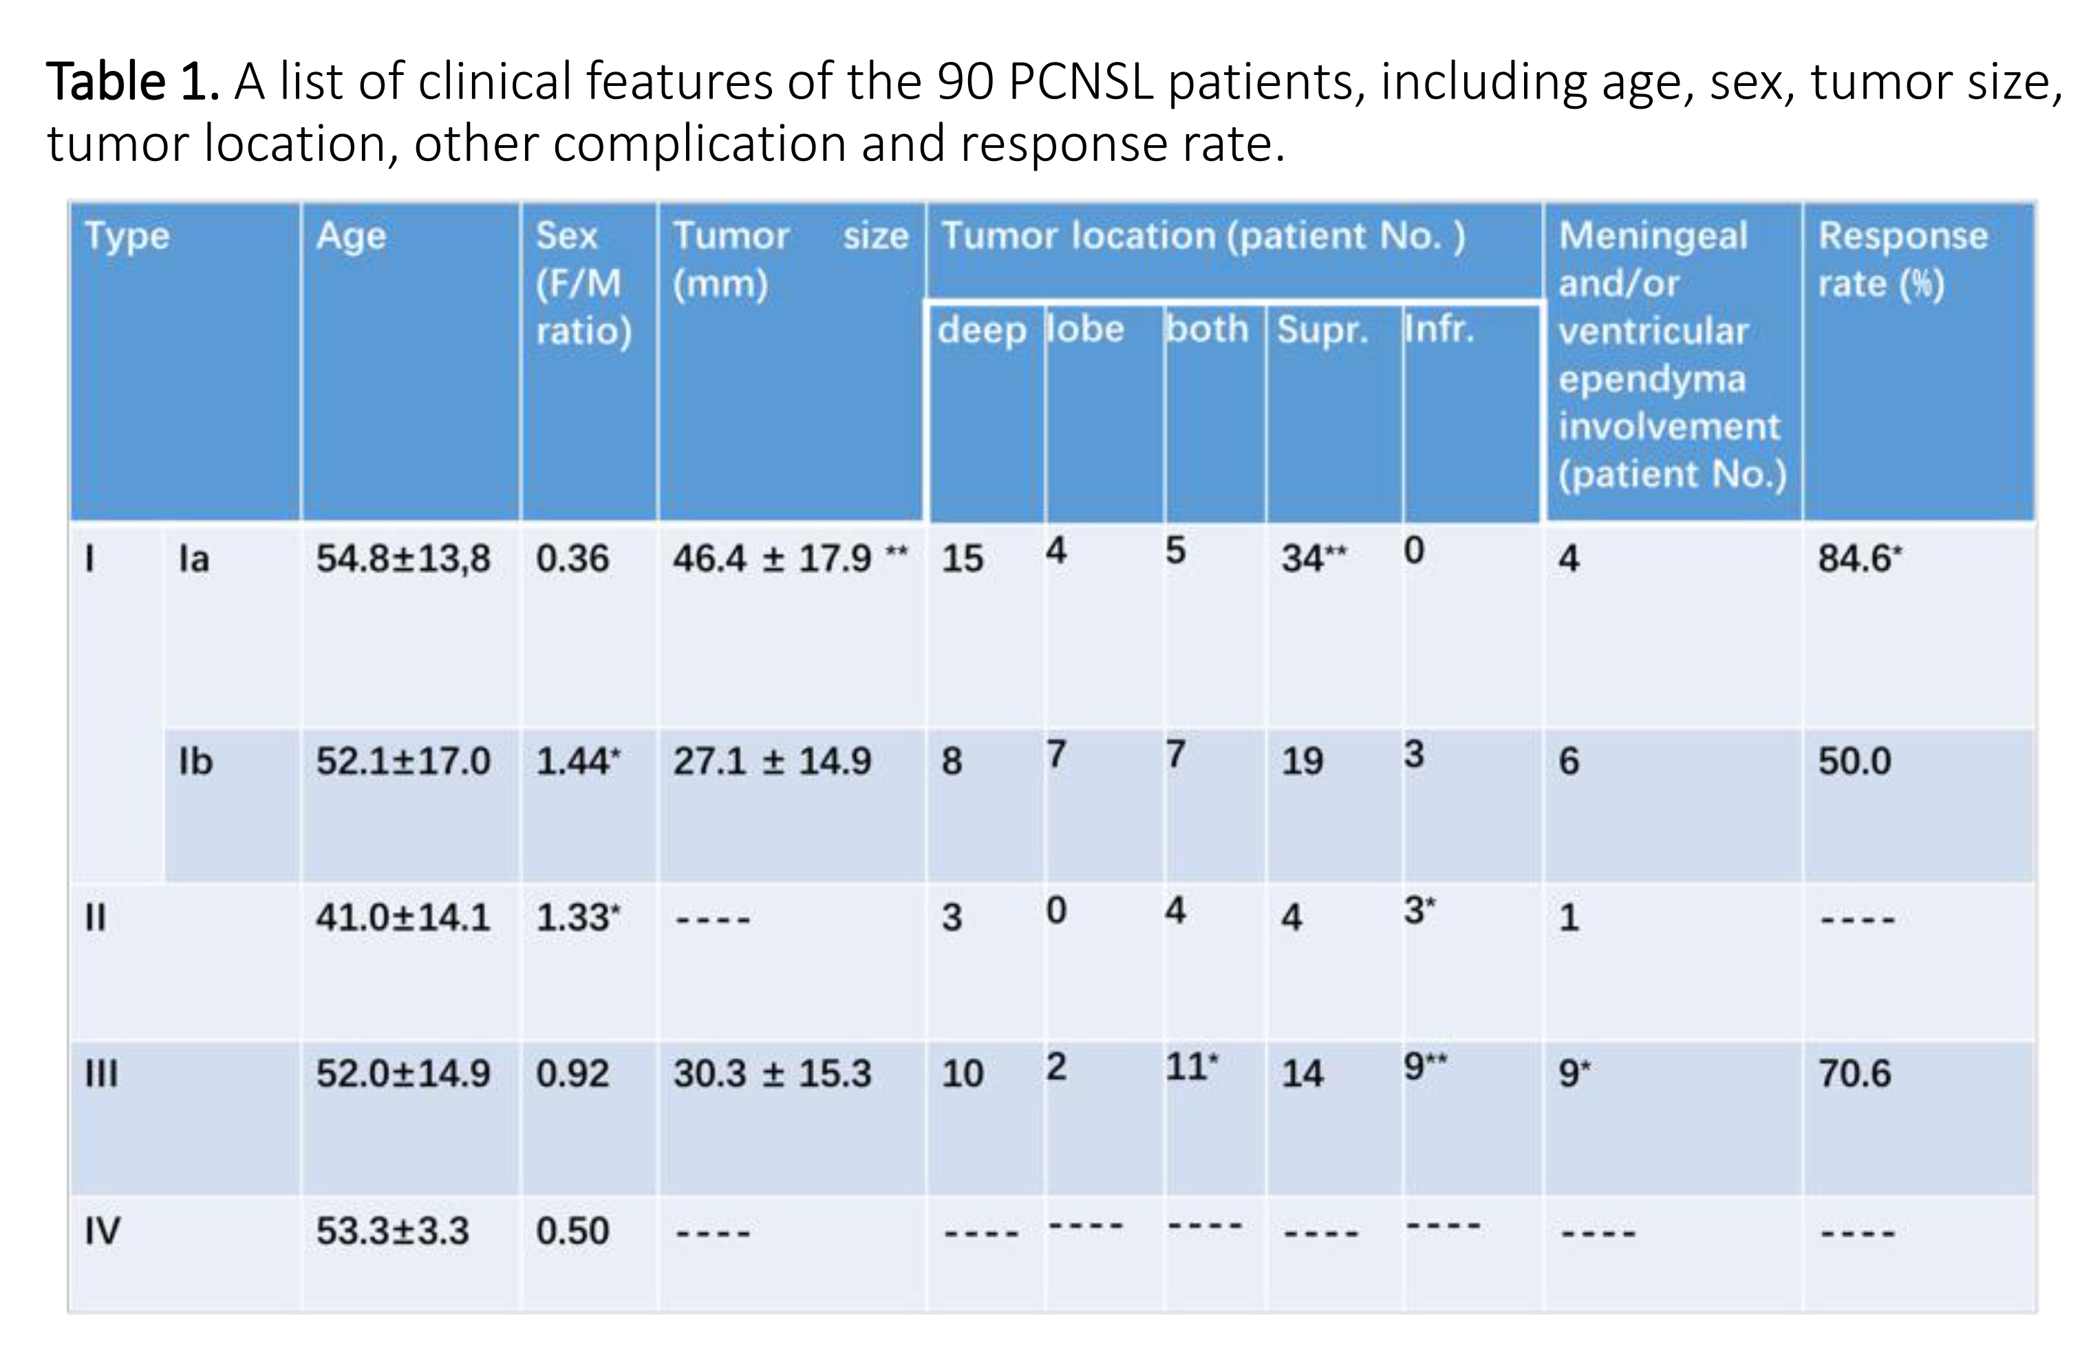
Task: Click the type 'IV' row label
Action: click(102, 1231)
